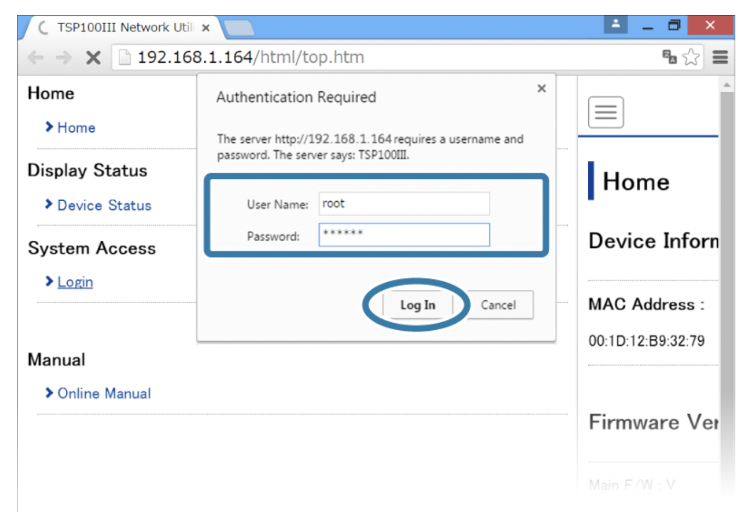The width and height of the screenshot is (749, 525).
Task: Click the Login link under System Access
Action: coord(75,282)
